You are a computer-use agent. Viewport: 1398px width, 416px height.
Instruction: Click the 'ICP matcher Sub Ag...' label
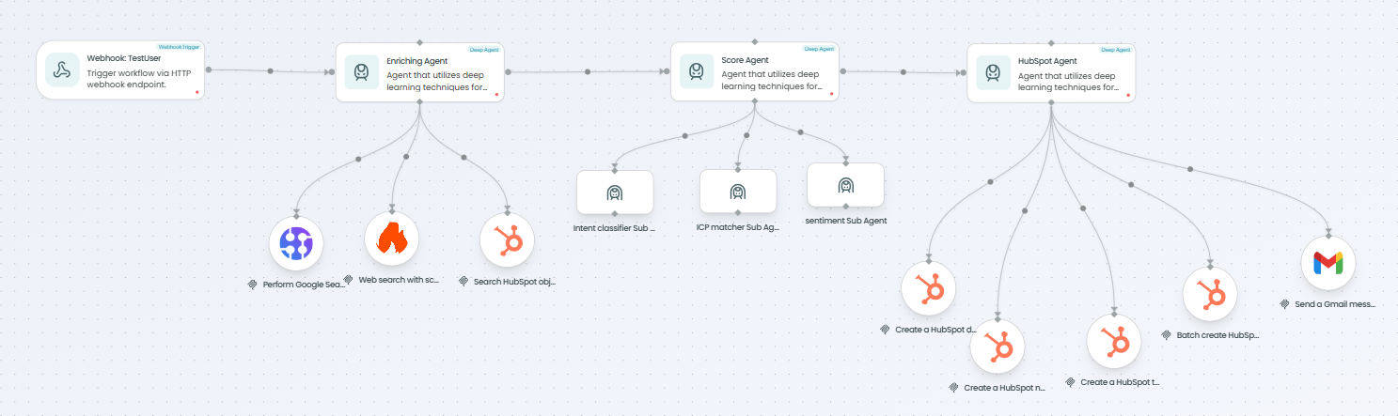click(738, 227)
